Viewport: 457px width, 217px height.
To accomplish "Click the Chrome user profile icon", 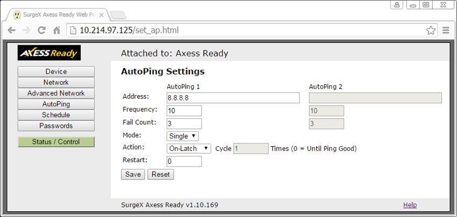I will point(397,5).
